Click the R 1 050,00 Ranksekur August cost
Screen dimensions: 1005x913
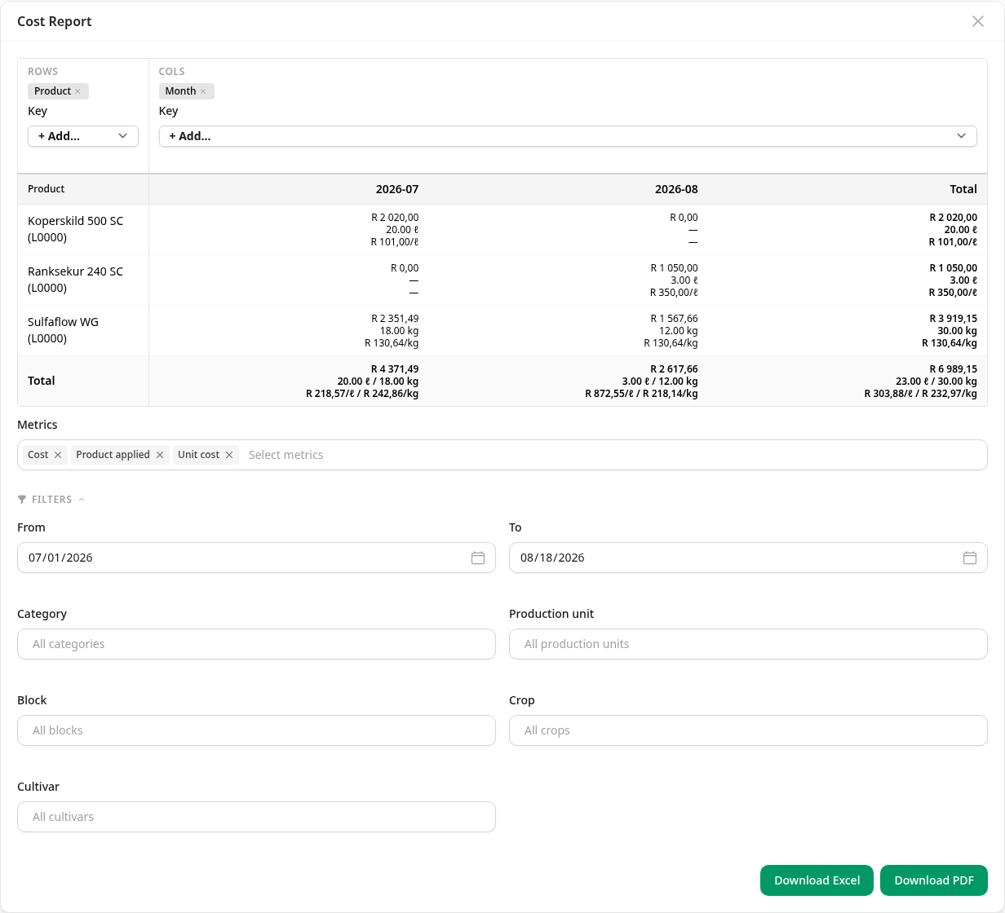click(x=674, y=268)
